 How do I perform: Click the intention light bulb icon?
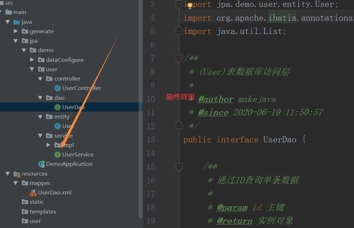click(x=190, y=6)
